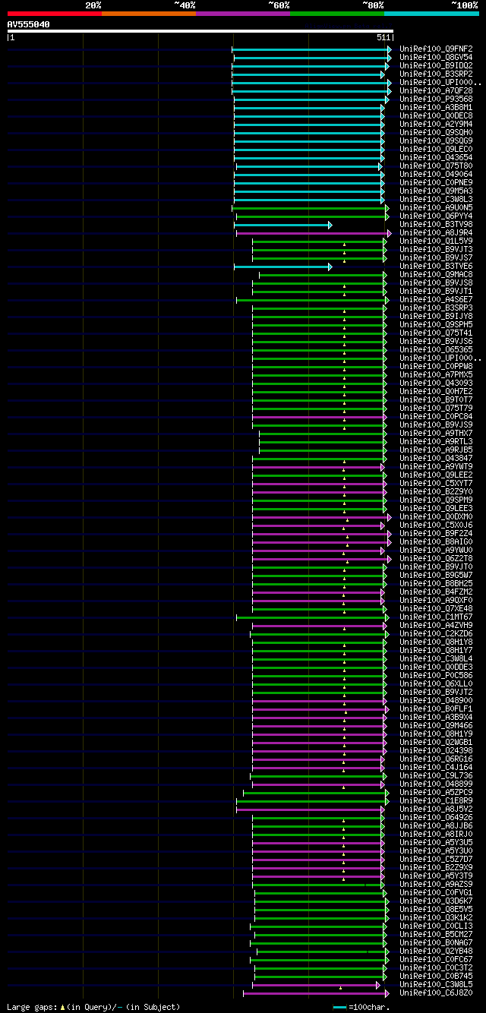
Task: Click the red 20% identity color bar
Action: click(55, 13)
